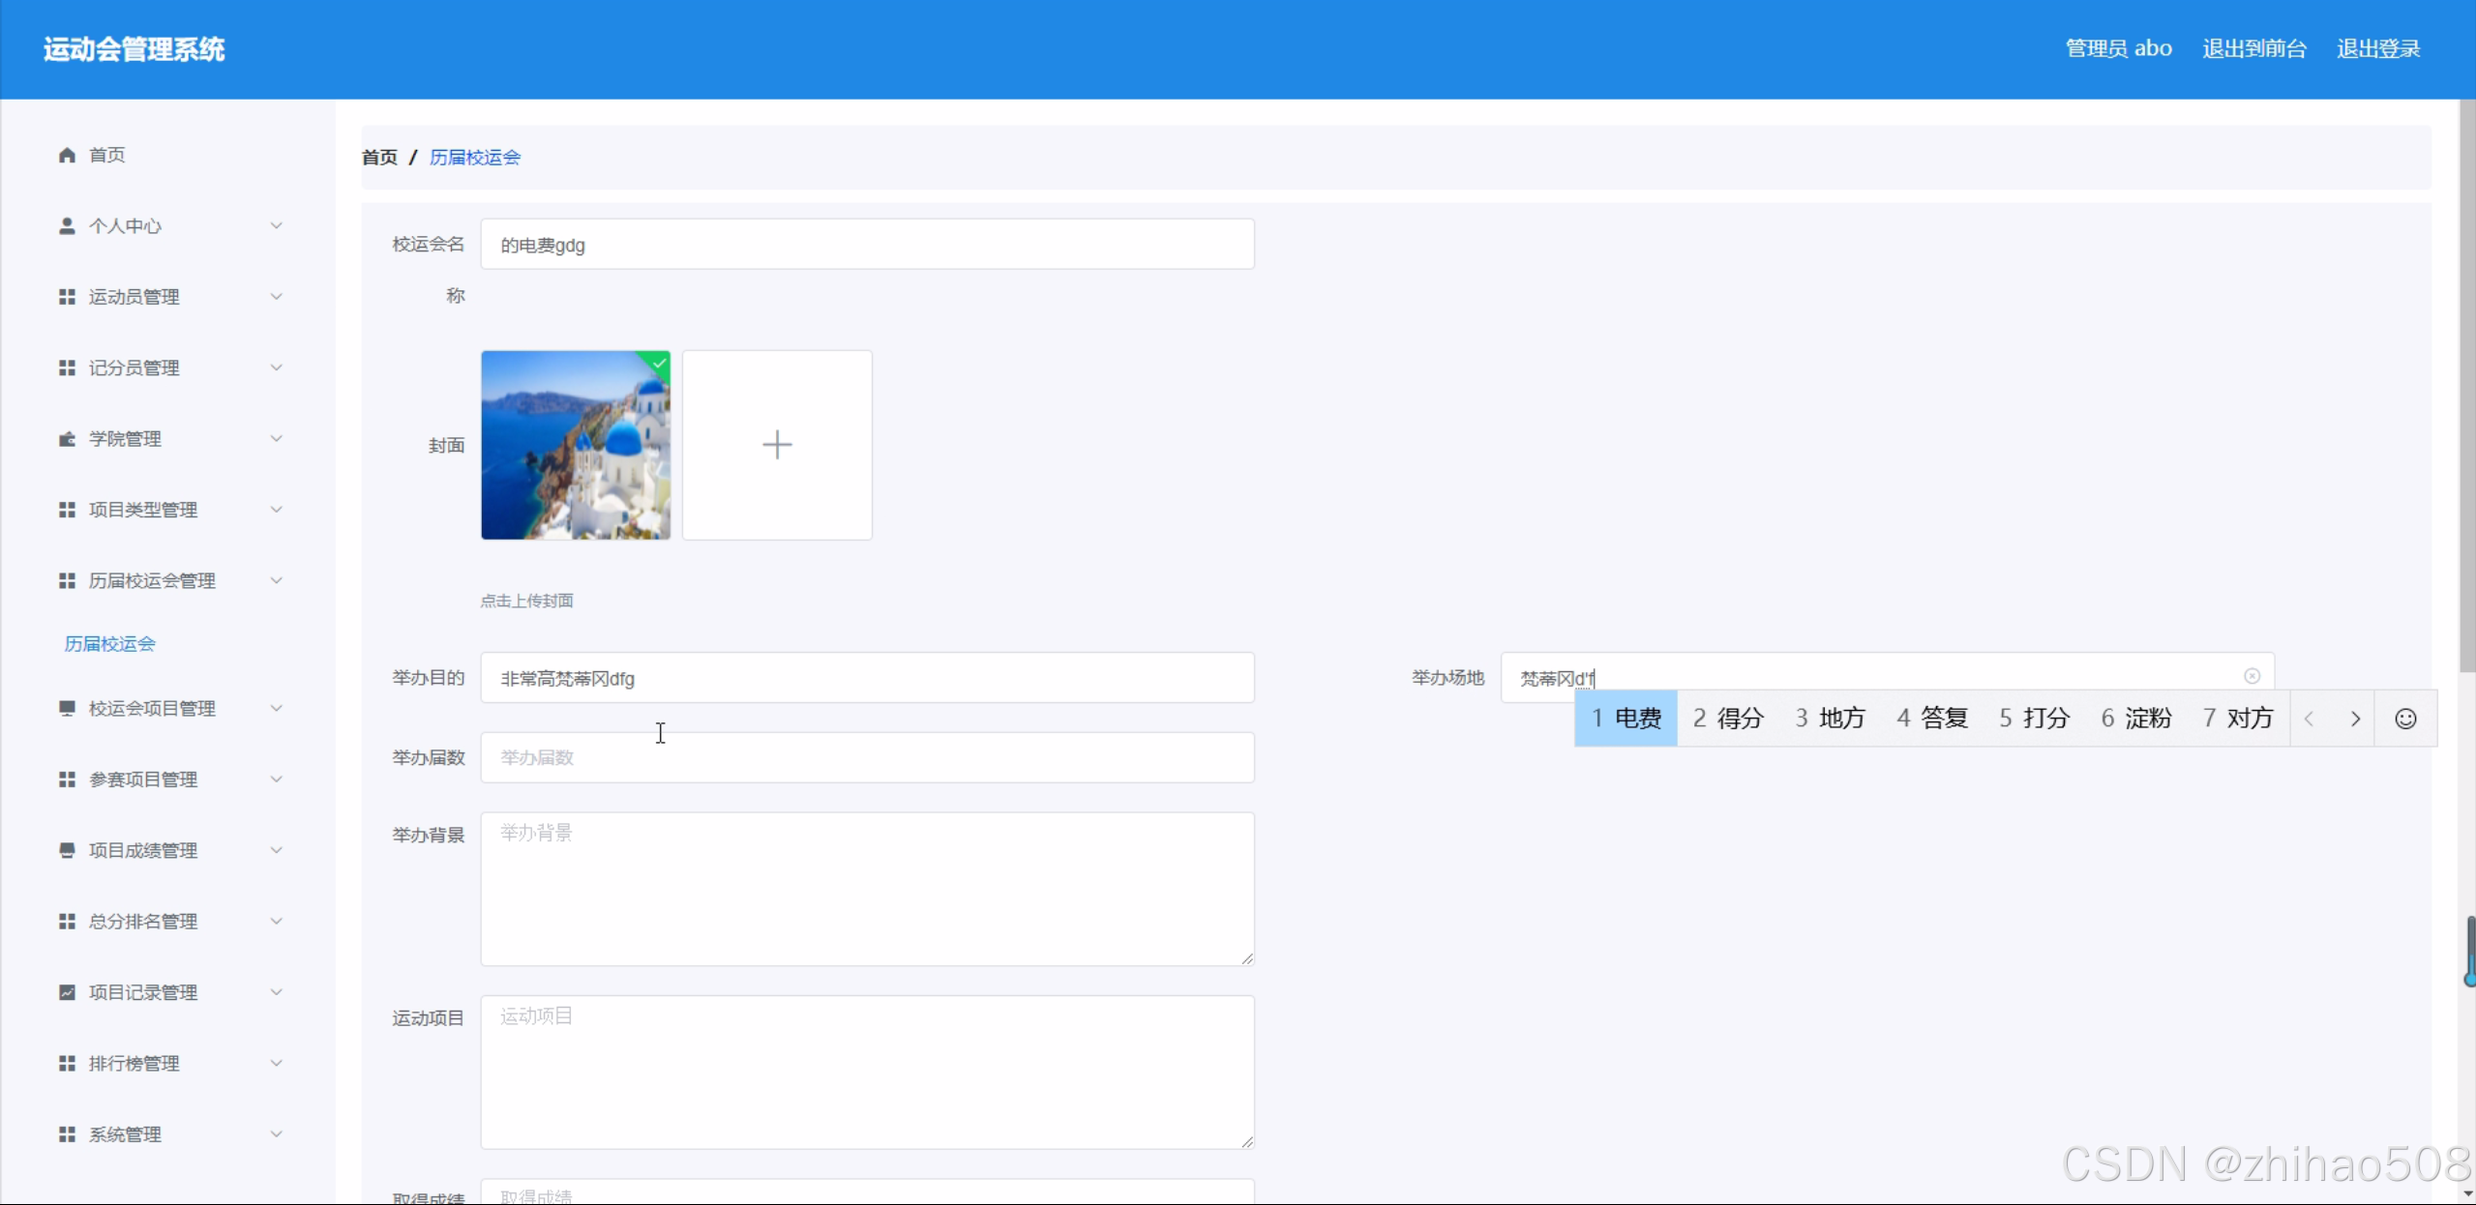Click the 退出登录 link
The width and height of the screenshot is (2476, 1205).
click(x=2377, y=48)
